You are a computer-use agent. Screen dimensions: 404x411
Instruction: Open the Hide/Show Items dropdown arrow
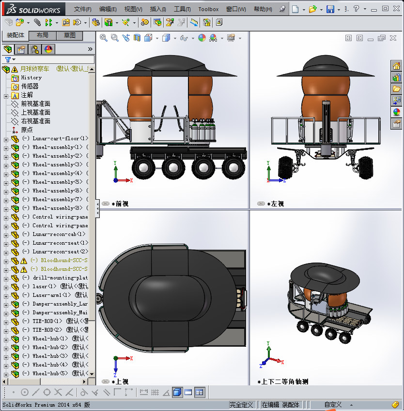[193, 38]
